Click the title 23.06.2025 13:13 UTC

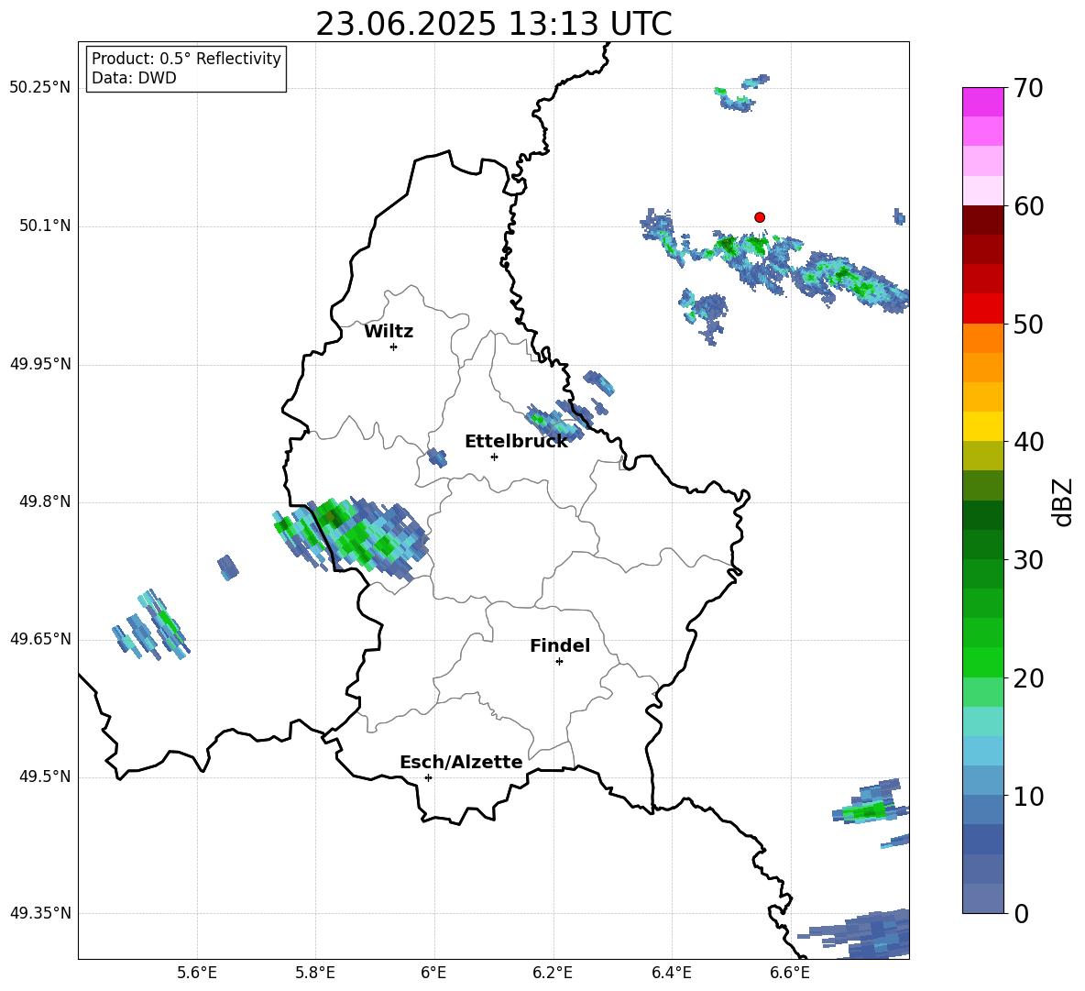494,25
